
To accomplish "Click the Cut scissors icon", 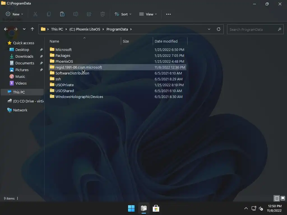I will (x=35, y=14).
